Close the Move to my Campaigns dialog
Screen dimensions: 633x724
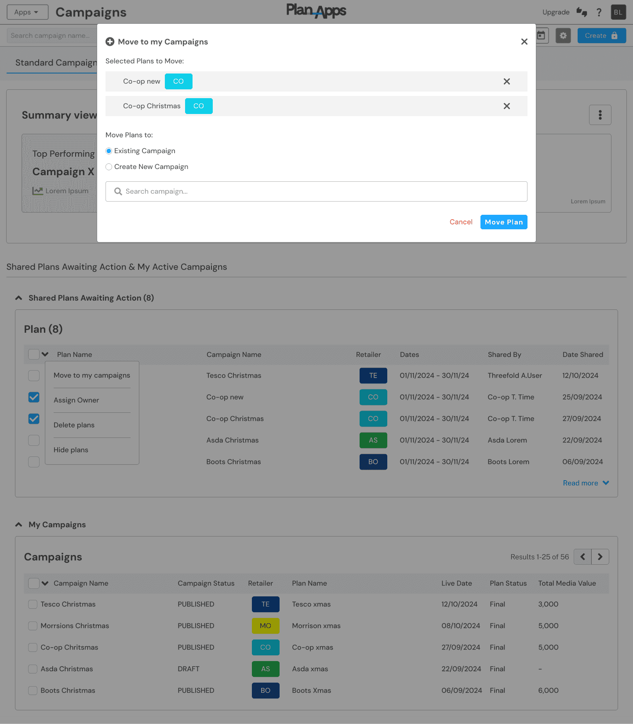coord(524,42)
